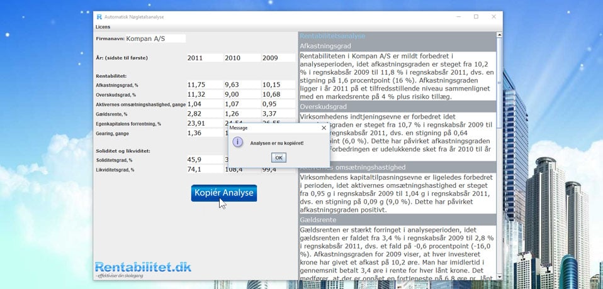Open the Licens menu

103,27
